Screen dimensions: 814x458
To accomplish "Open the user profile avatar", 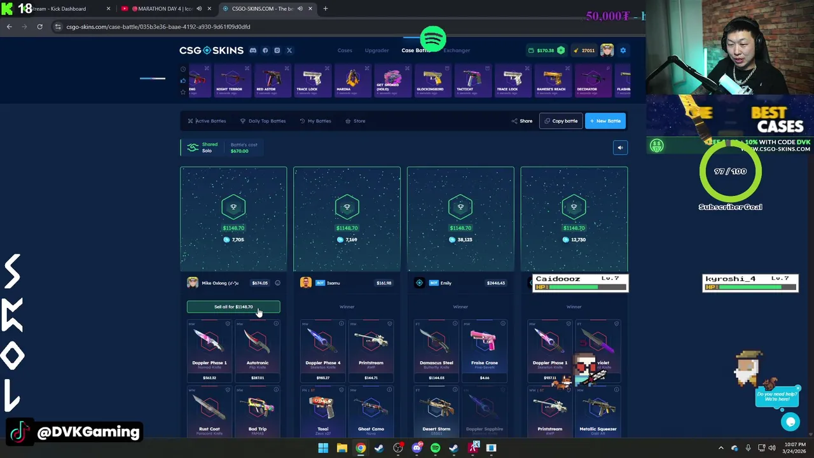I will (607, 50).
